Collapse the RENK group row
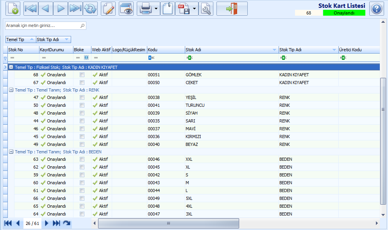 (11, 90)
